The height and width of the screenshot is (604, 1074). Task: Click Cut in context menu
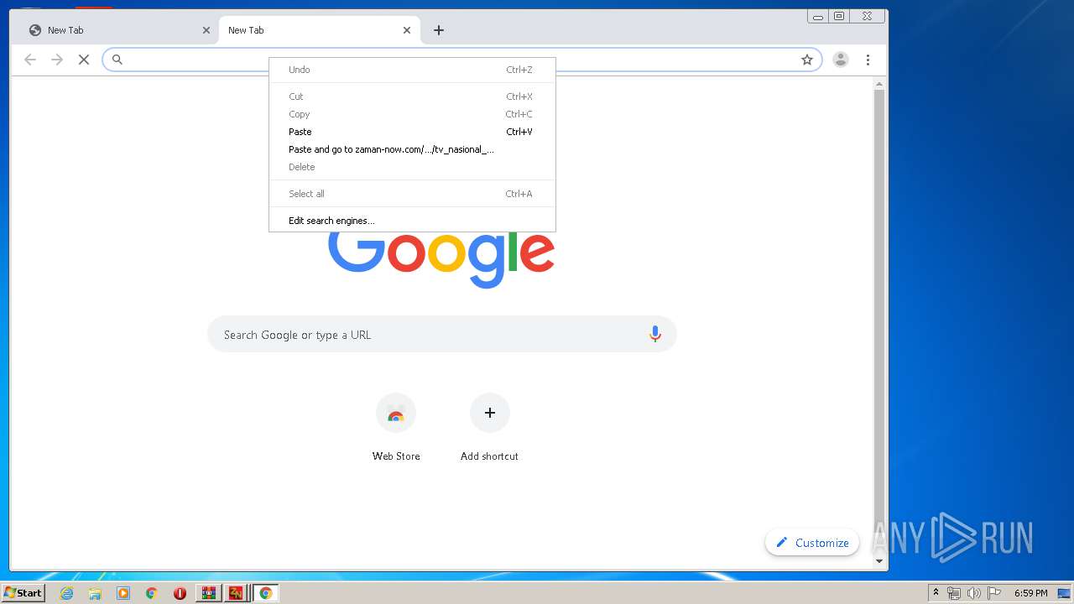[412, 96]
